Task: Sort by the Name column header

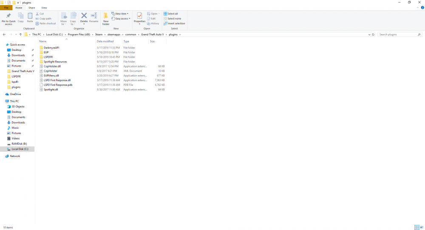Action: pyautogui.click(x=67, y=42)
